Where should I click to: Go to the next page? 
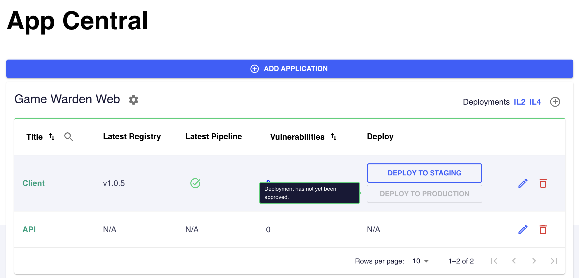click(x=534, y=261)
